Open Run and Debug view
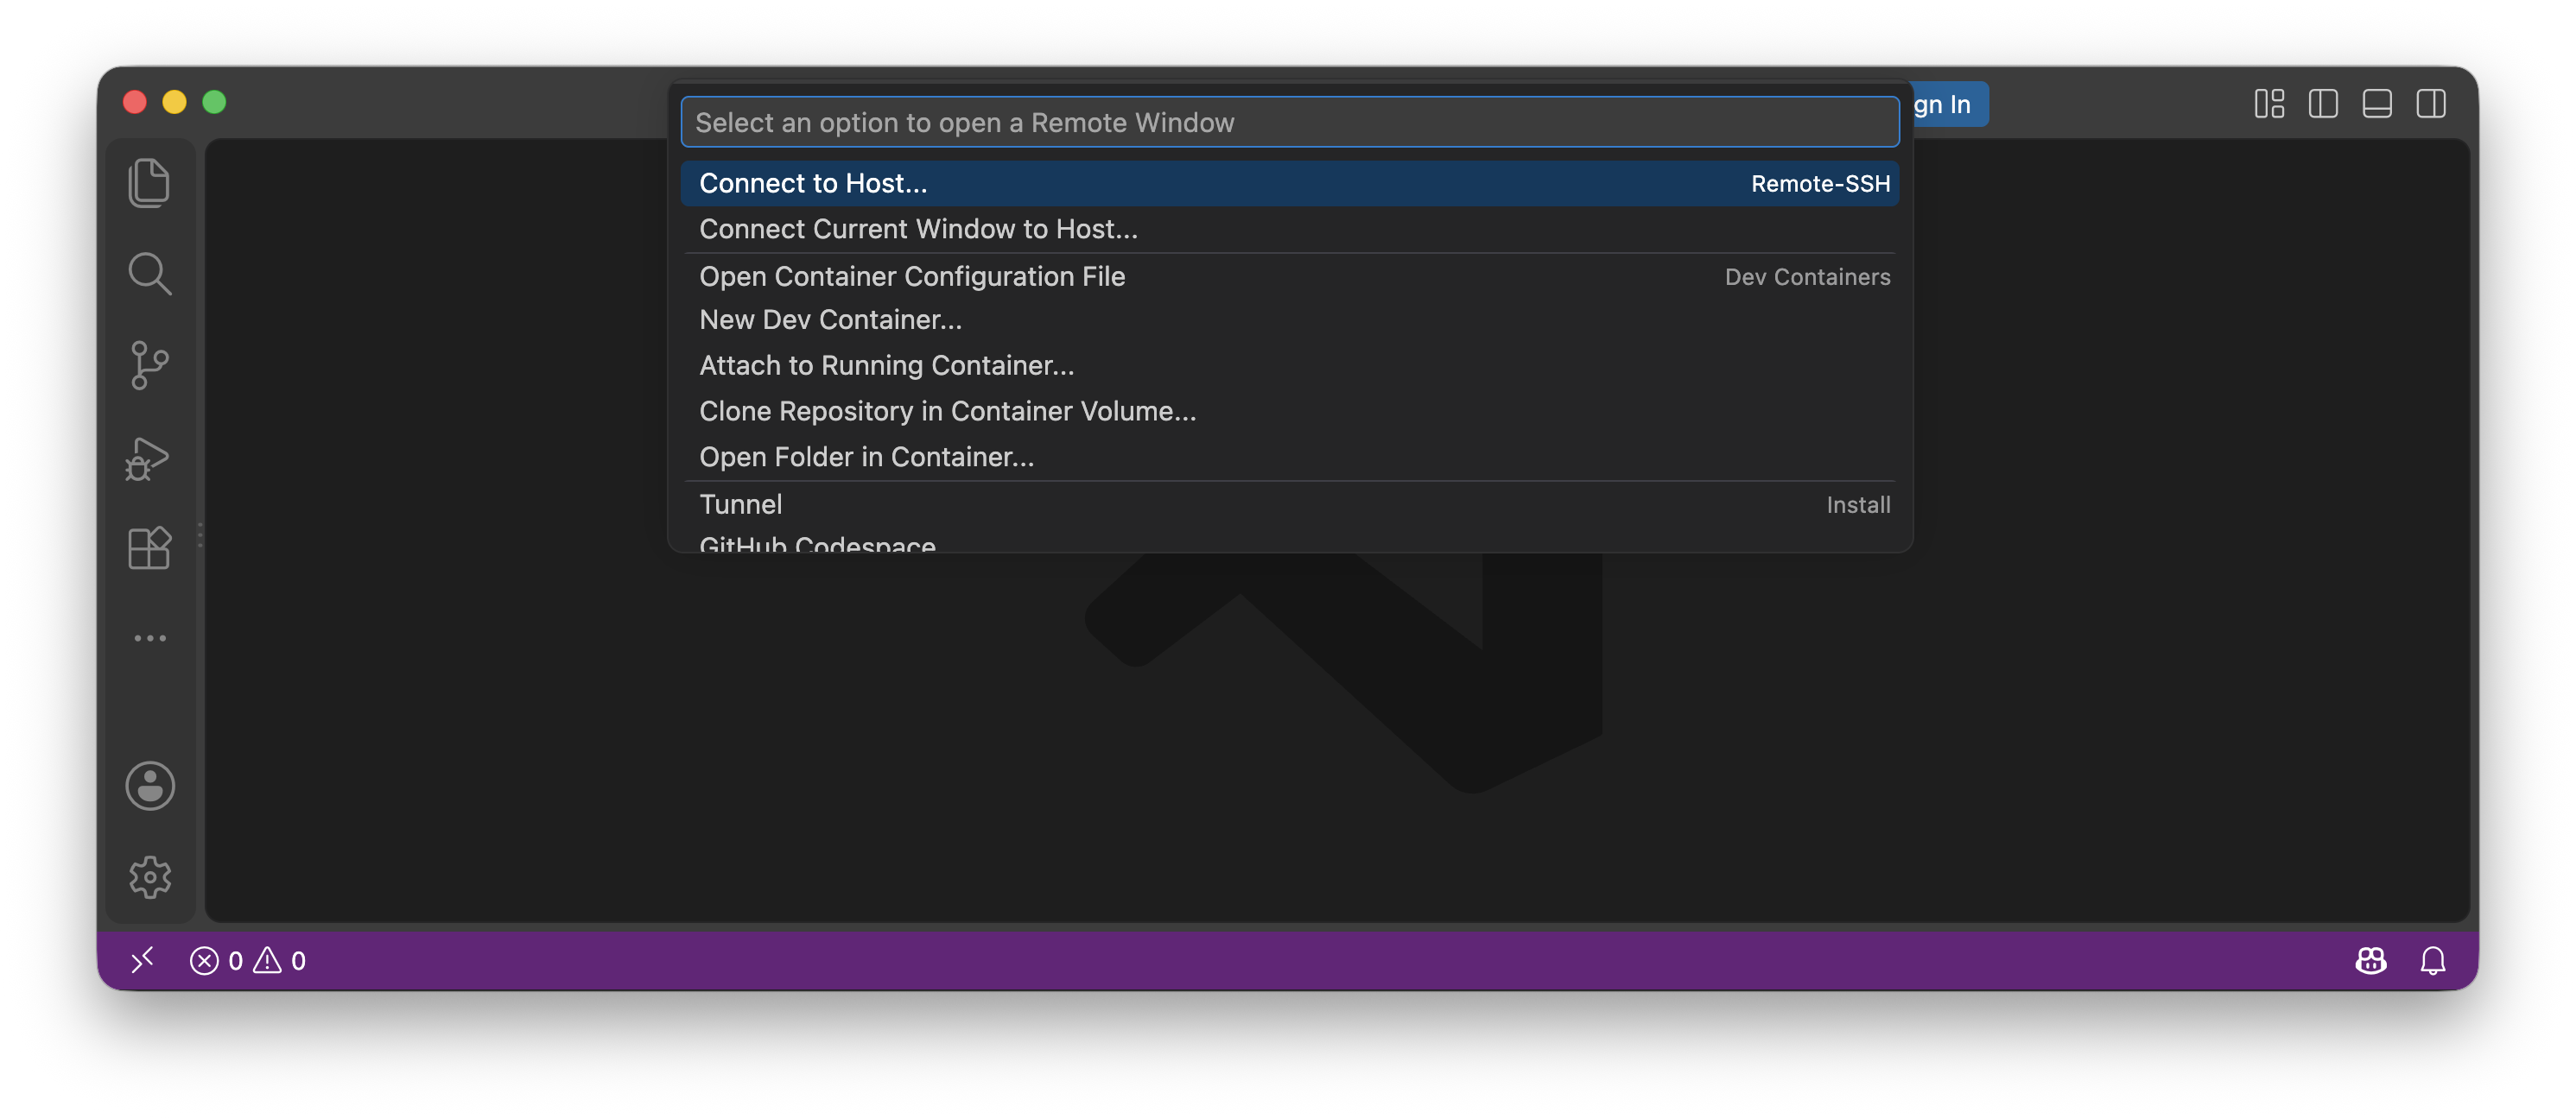This screenshot has width=2576, height=1119. (148, 458)
